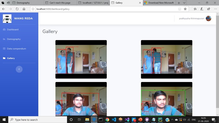Click the OneDrive cloud tray icon
The image size is (219, 123).
176,120
